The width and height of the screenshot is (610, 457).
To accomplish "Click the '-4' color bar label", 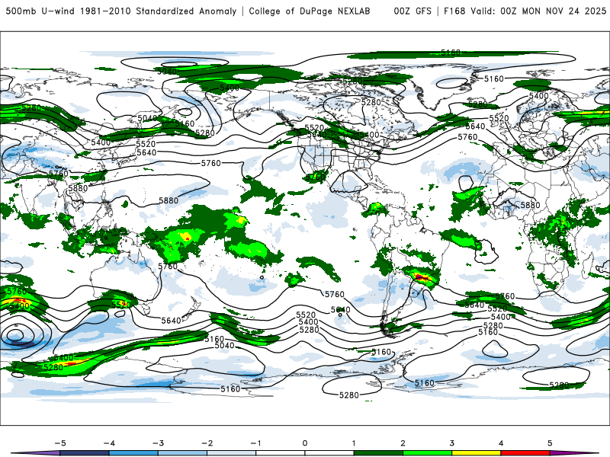I will tap(109, 443).
